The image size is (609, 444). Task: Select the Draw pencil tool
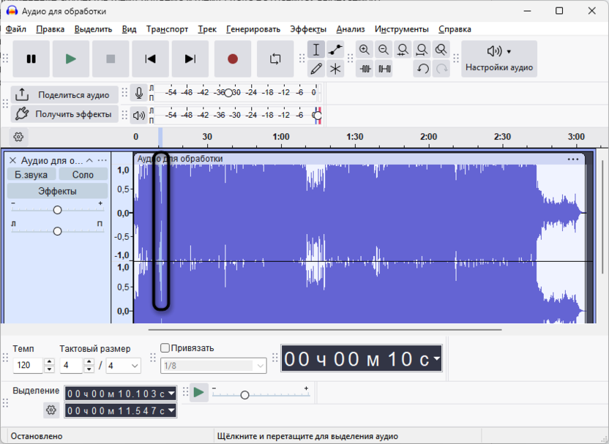click(316, 69)
